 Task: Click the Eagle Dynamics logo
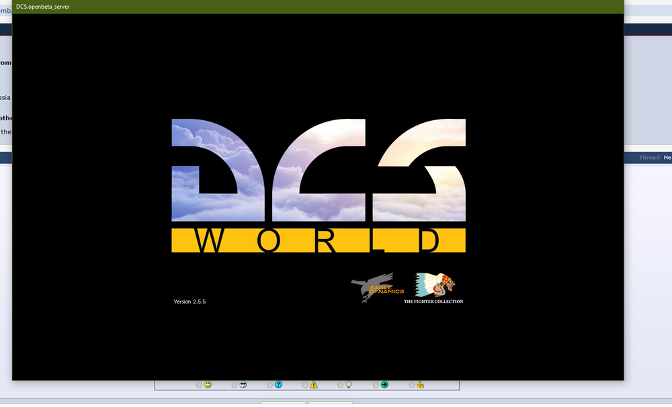pyautogui.click(x=377, y=287)
